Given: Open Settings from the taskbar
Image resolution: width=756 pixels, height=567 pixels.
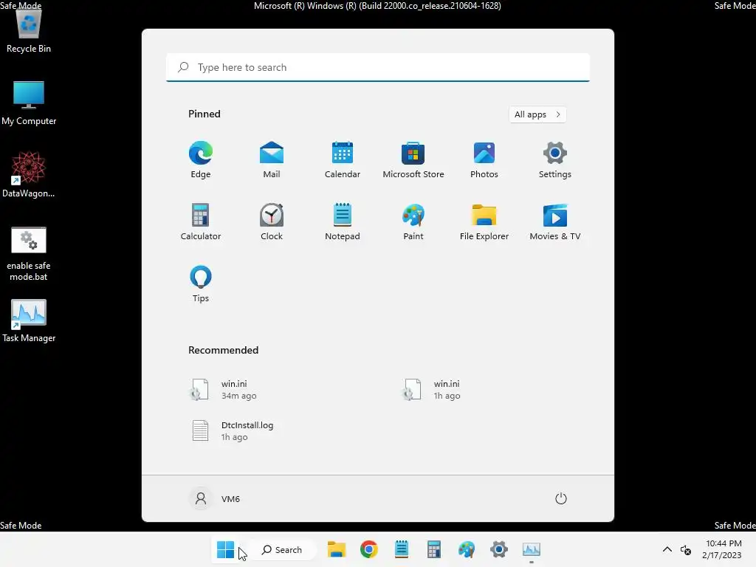Looking at the screenshot, I should tap(499, 549).
